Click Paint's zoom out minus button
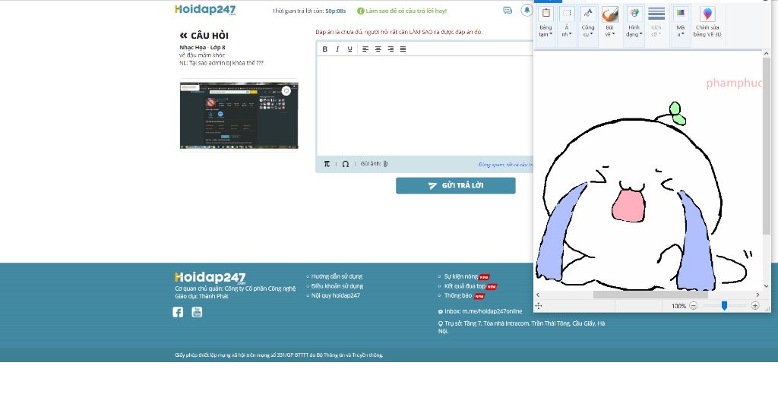The width and height of the screenshot is (778, 394). tap(693, 306)
